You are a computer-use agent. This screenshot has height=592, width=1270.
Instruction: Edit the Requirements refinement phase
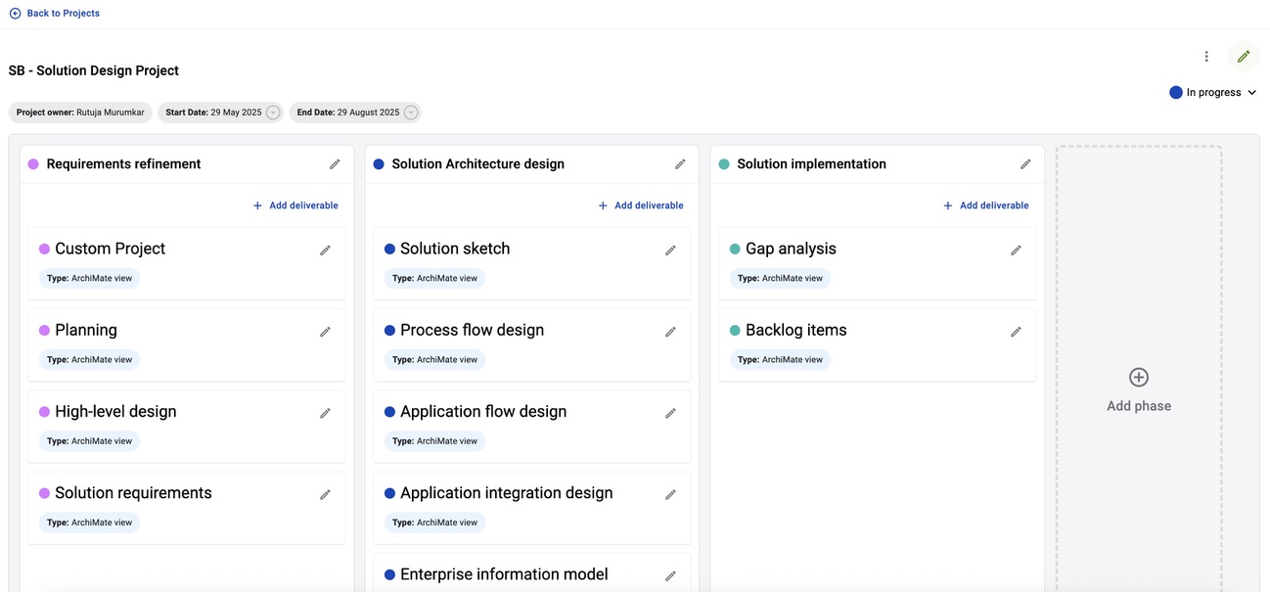coord(335,164)
